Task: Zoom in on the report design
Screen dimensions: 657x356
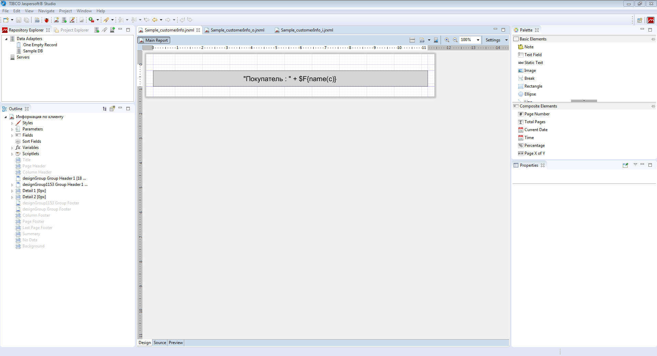Action: (447, 40)
